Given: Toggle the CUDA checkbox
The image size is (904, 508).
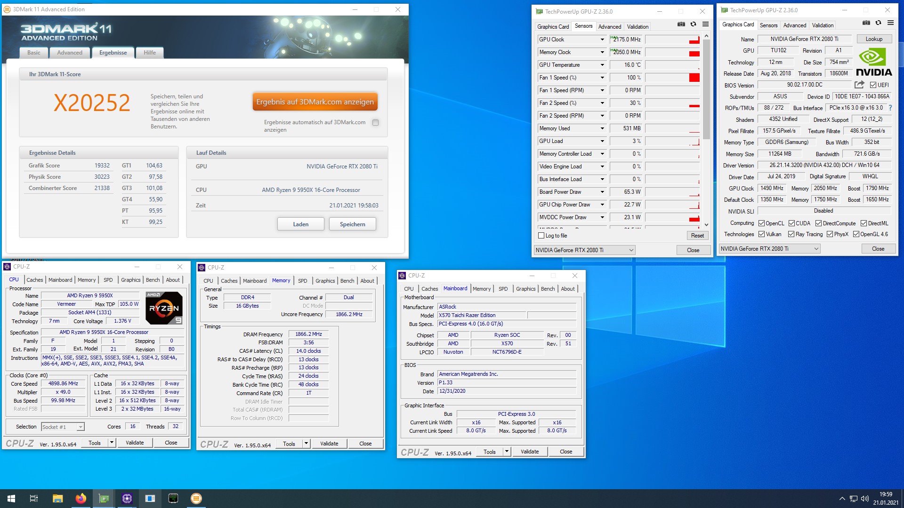Looking at the screenshot, I should pyautogui.click(x=791, y=223).
